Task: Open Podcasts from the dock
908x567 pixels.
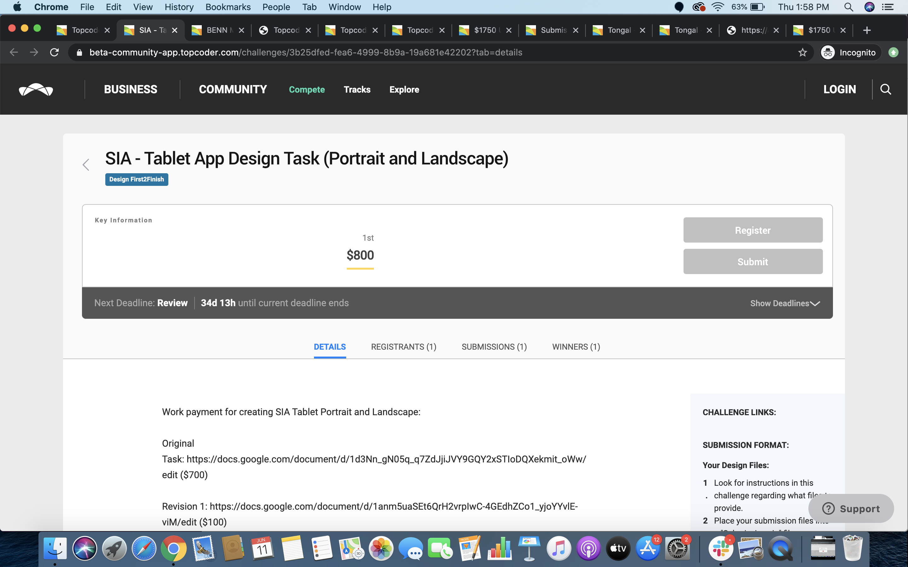Action: click(x=588, y=548)
